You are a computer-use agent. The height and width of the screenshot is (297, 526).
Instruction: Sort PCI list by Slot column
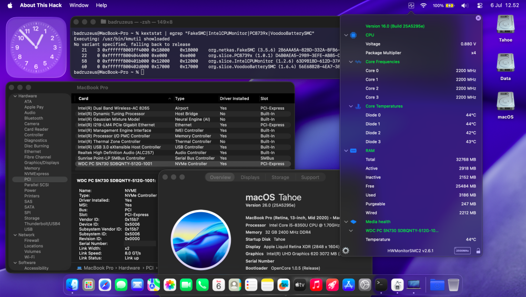pyautogui.click(x=275, y=98)
